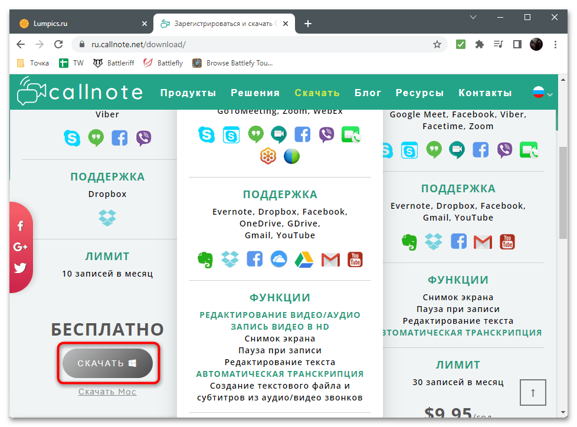577x427 pixels.
Task: Click the 10 записей в месяц text
Action: (x=107, y=274)
